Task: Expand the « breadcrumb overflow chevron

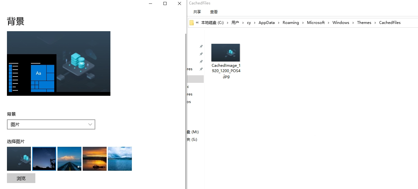Action: point(197,23)
